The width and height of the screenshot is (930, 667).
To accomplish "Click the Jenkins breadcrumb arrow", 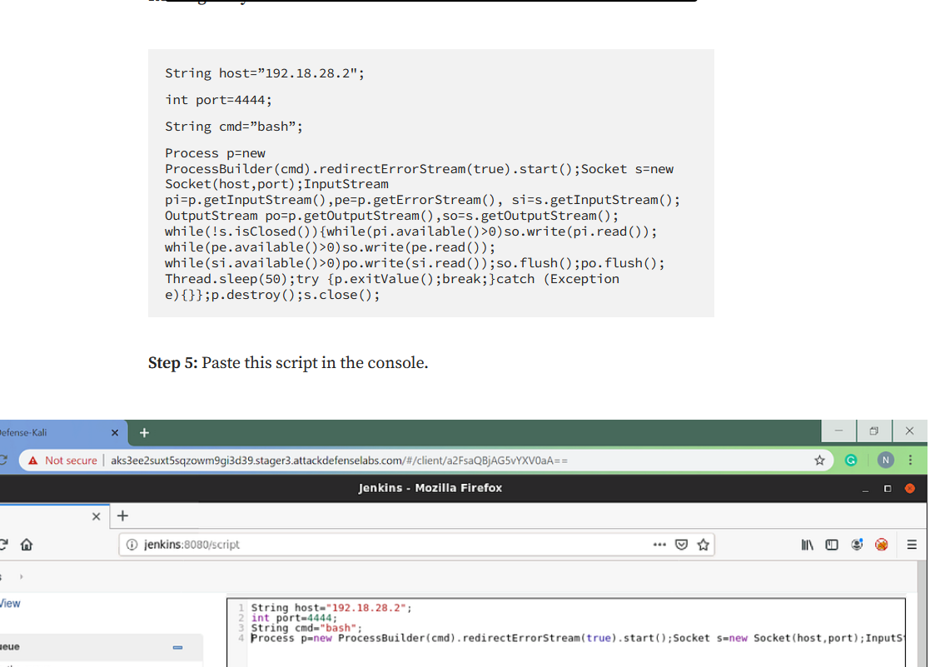I will click(x=21, y=576).
